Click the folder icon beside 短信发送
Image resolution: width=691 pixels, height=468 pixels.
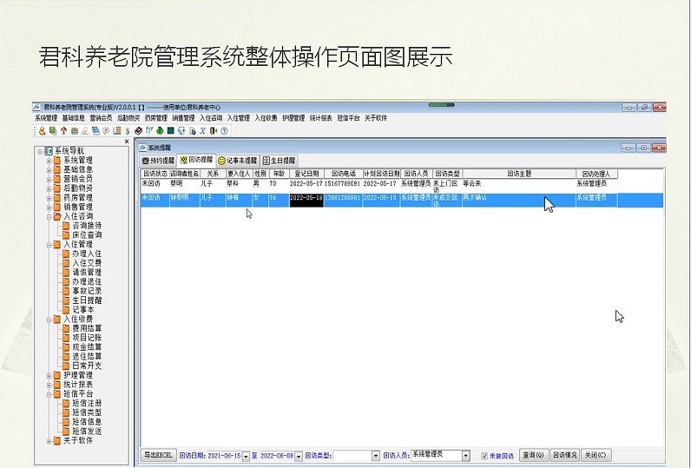(x=66, y=431)
